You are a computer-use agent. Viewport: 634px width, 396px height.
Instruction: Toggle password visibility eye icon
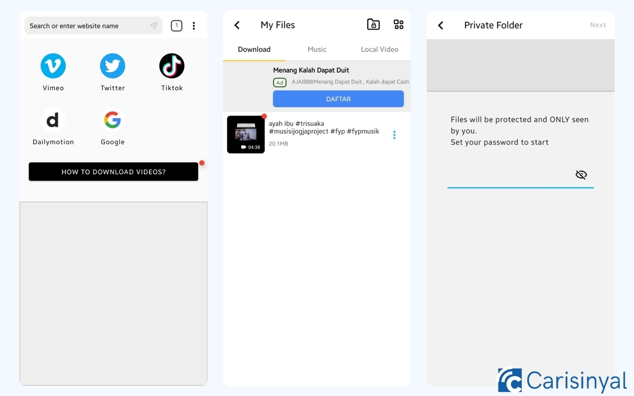[x=581, y=175]
